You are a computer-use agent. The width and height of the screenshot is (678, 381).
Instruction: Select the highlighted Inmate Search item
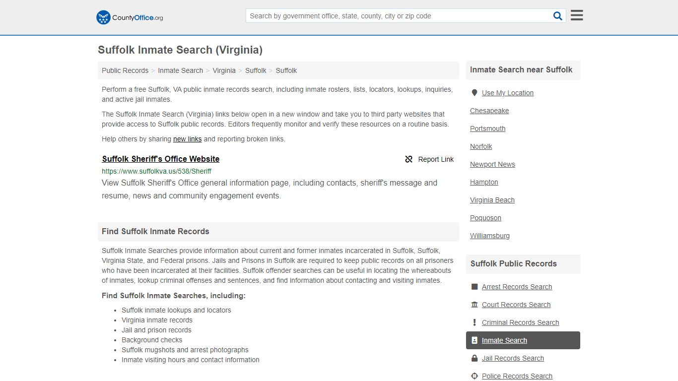[x=523, y=340]
